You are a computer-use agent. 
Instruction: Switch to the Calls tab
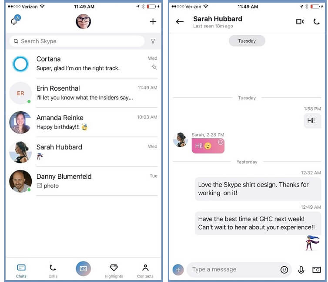pos(53,271)
